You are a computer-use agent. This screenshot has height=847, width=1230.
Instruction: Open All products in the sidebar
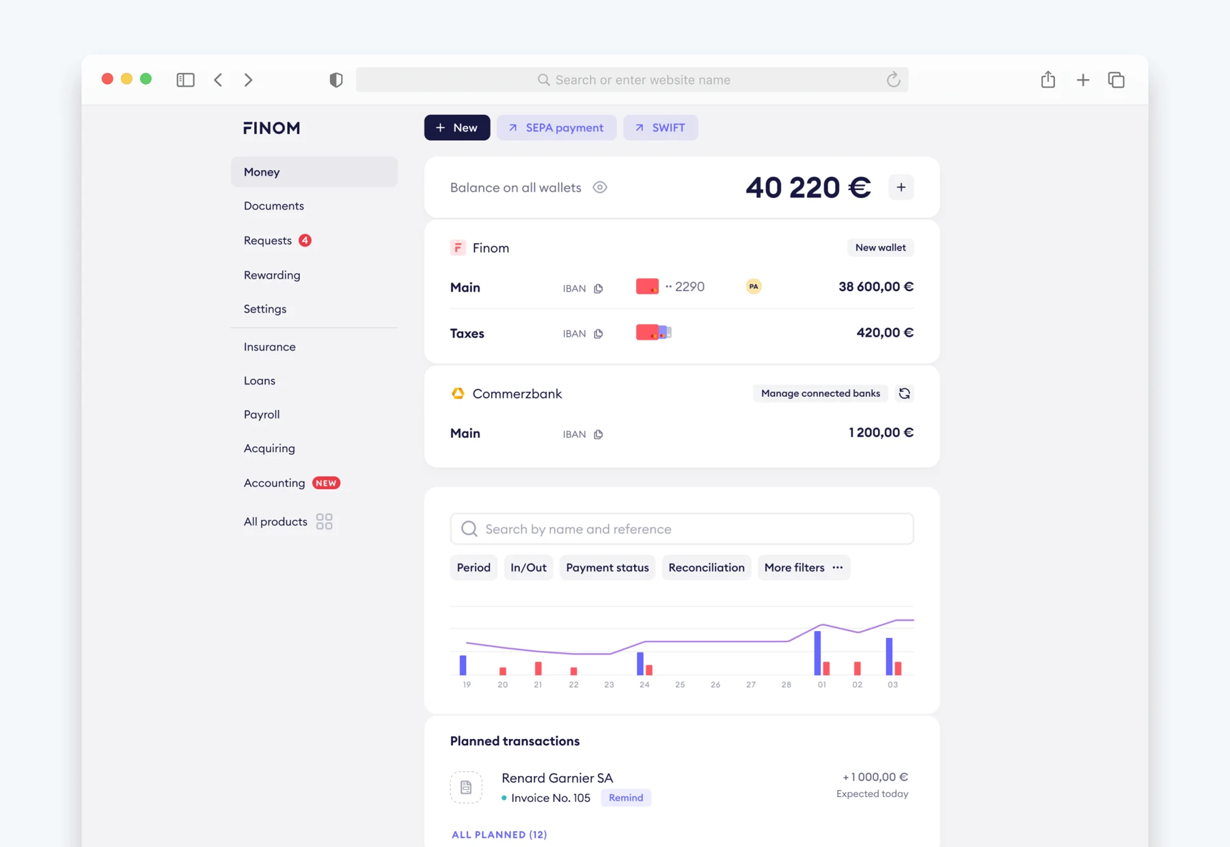click(275, 522)
